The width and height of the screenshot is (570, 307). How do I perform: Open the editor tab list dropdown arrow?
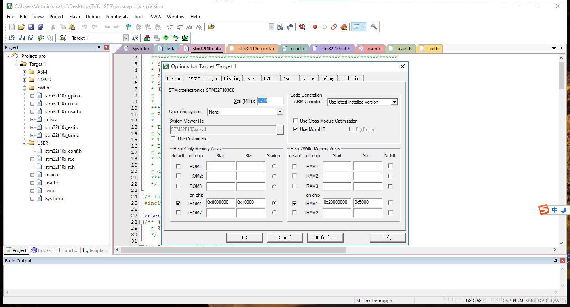point(554,48)
